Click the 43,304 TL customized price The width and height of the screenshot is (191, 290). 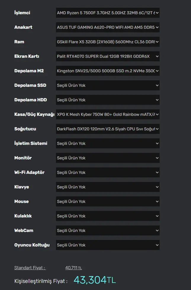pos(95,280)
